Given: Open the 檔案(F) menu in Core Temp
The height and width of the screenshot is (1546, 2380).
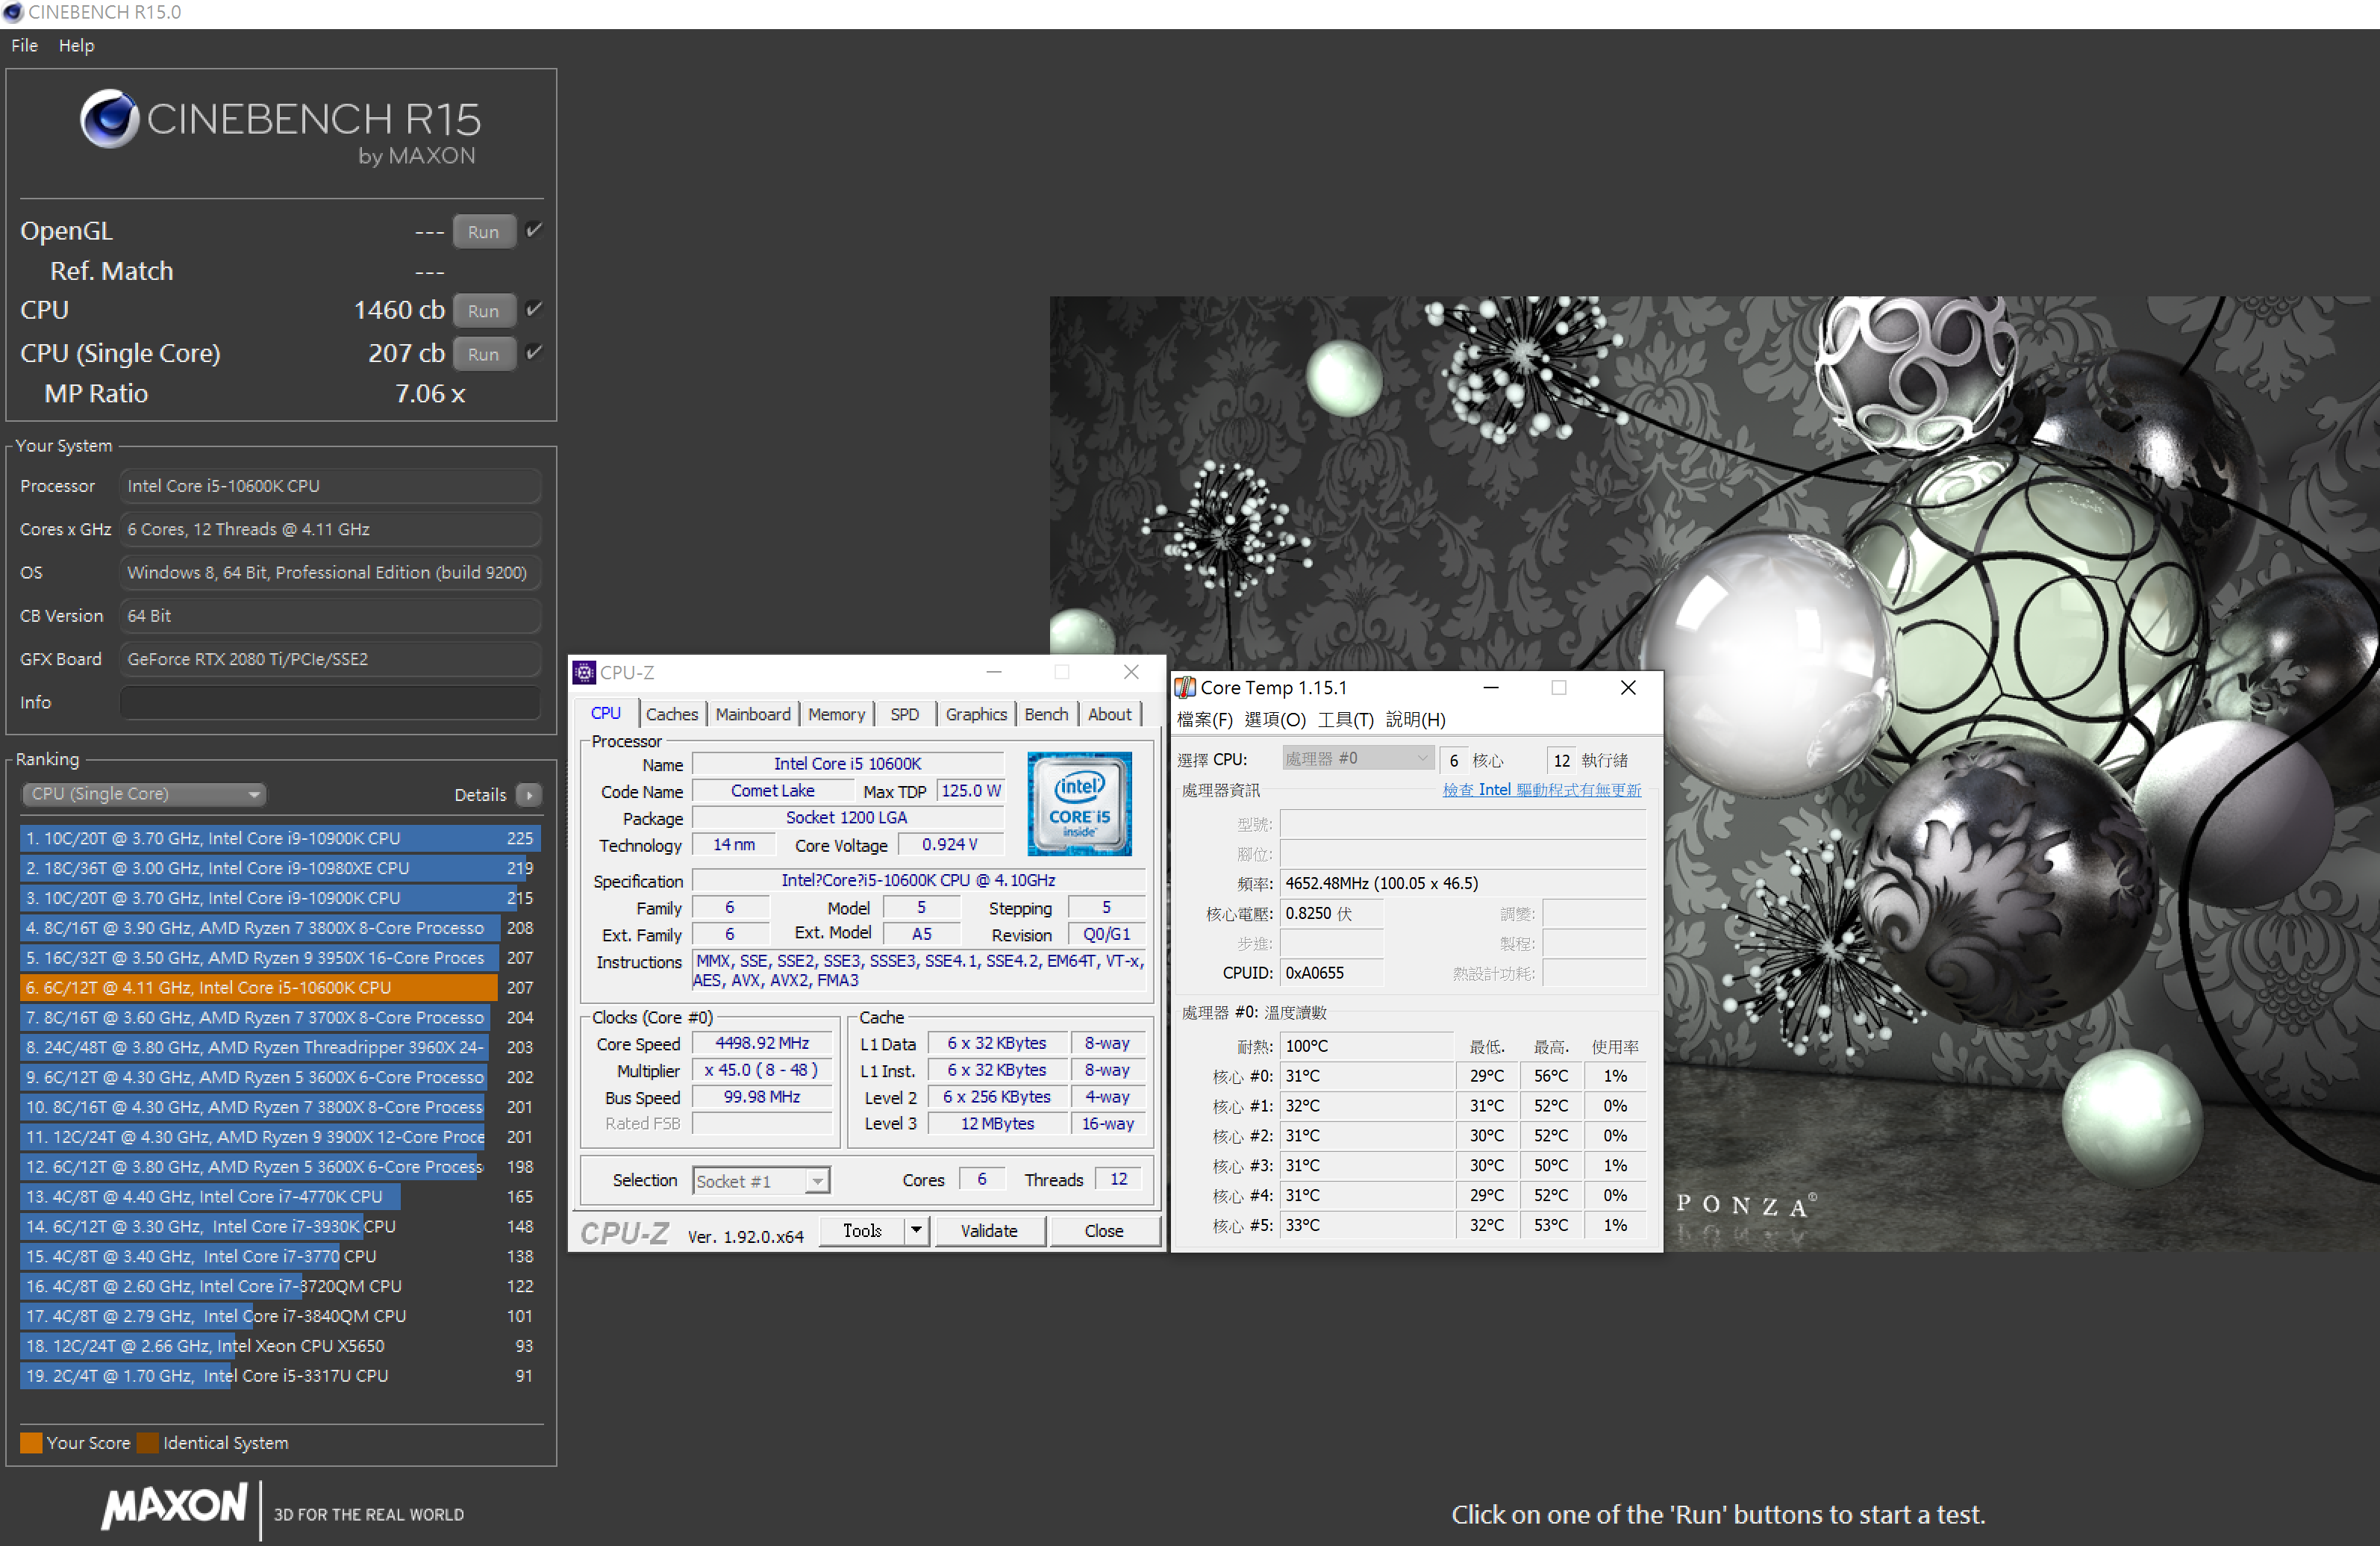Looking at the screenshot, I should (1204, 720).
